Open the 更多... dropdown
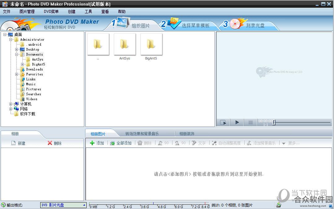The width and height of the screenshot is (334, 209). pyautogui.click(x=291, y=143)
